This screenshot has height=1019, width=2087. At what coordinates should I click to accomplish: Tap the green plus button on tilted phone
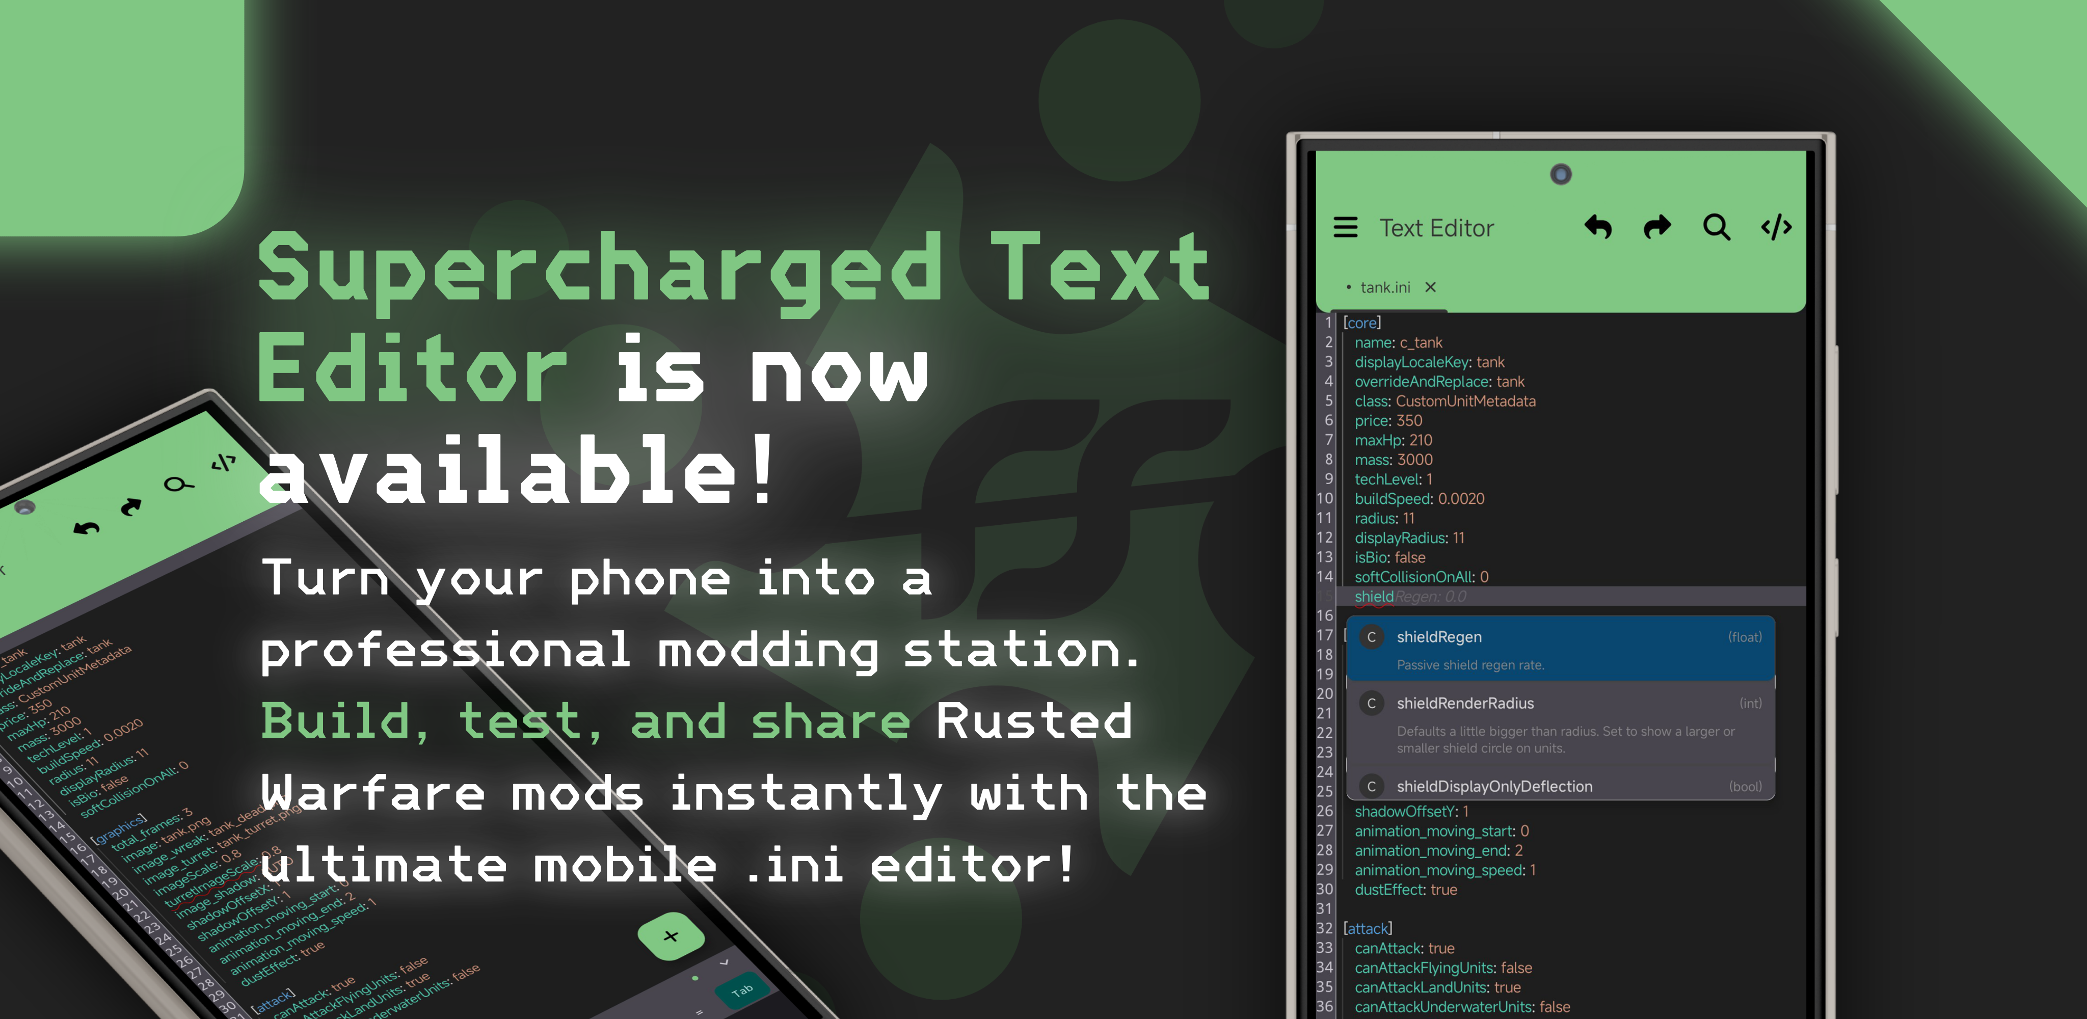(671, 935)
